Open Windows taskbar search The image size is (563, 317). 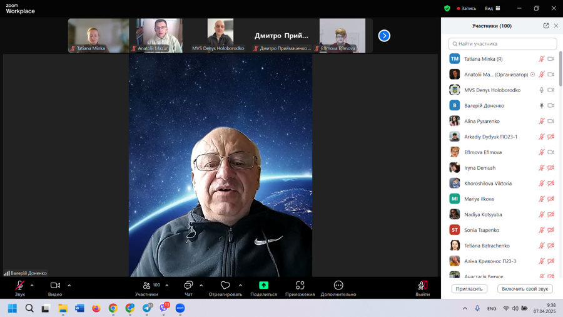[x=29, y=308]
